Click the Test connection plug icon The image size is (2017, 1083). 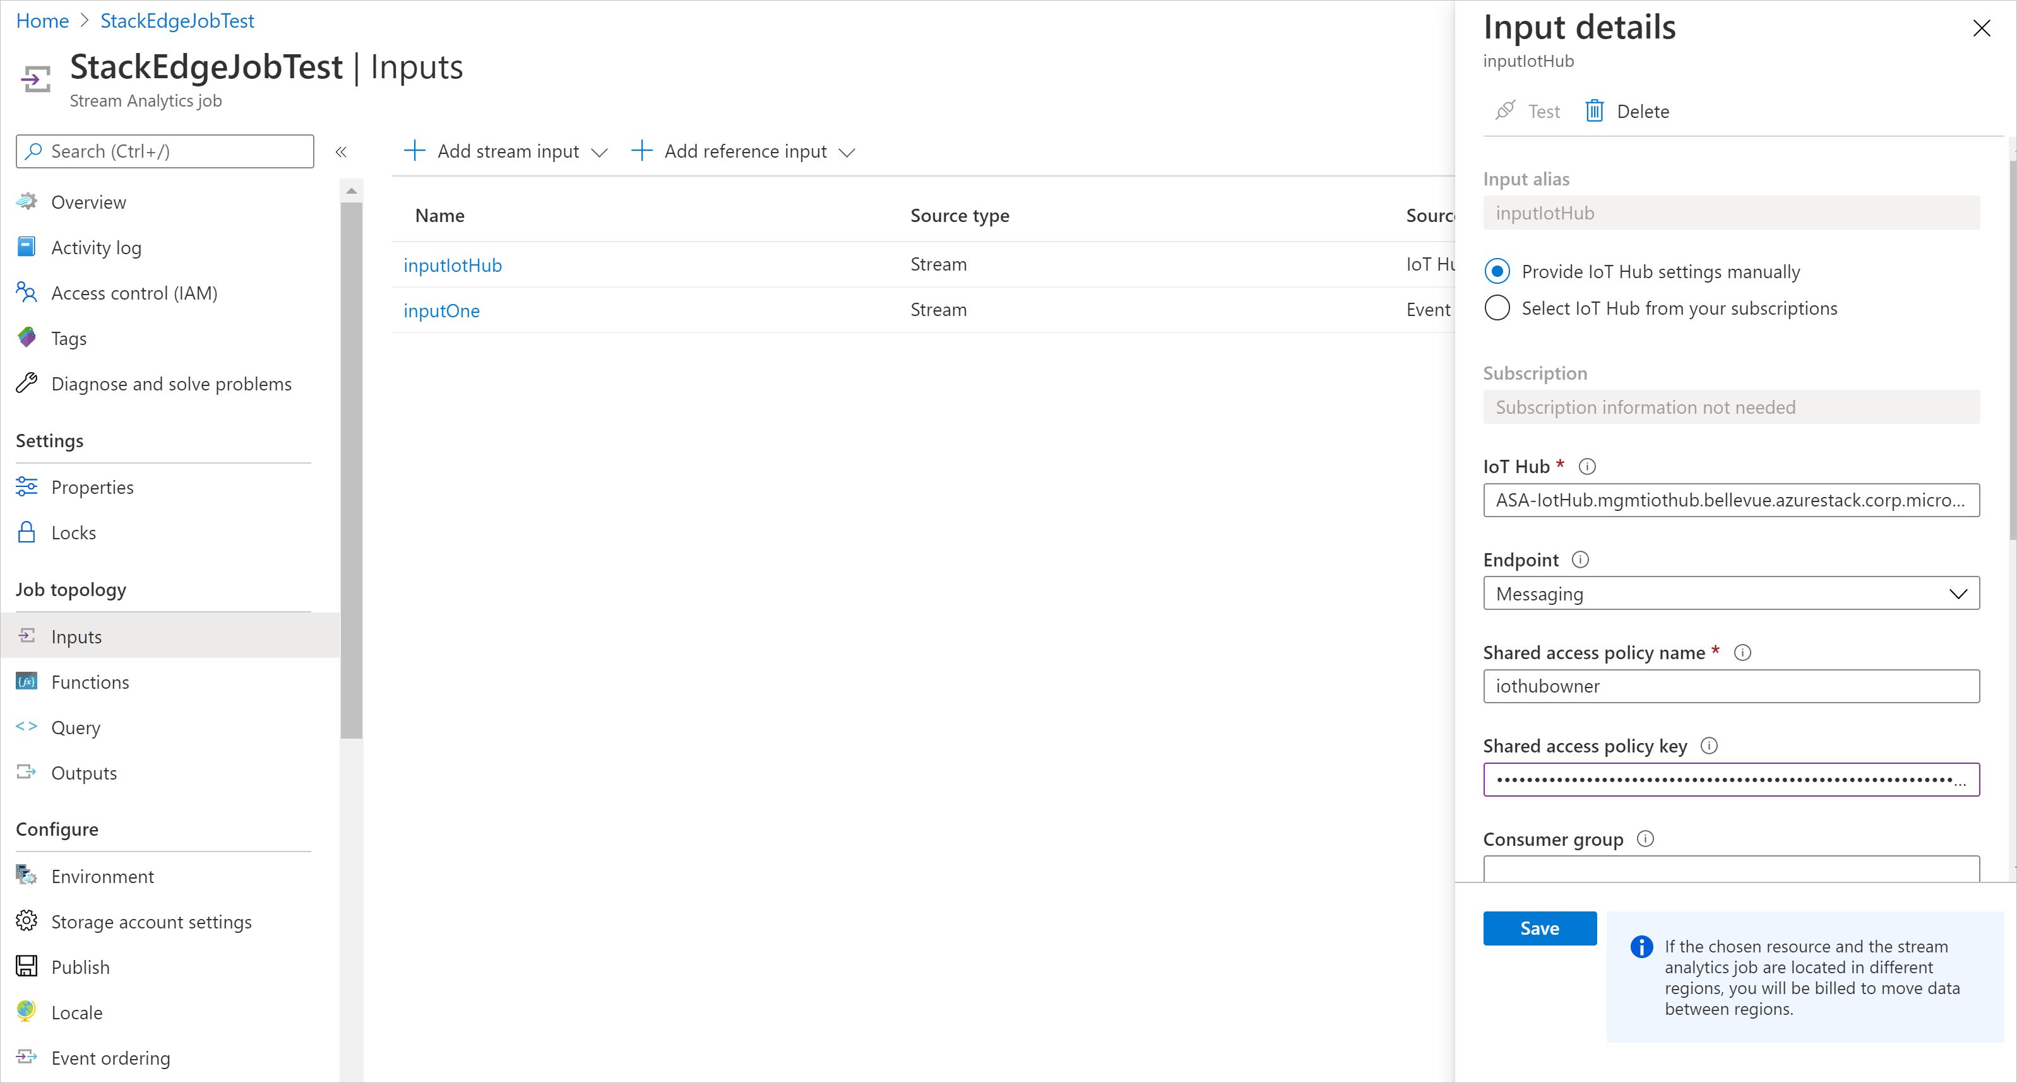(x=1504, y=111)
